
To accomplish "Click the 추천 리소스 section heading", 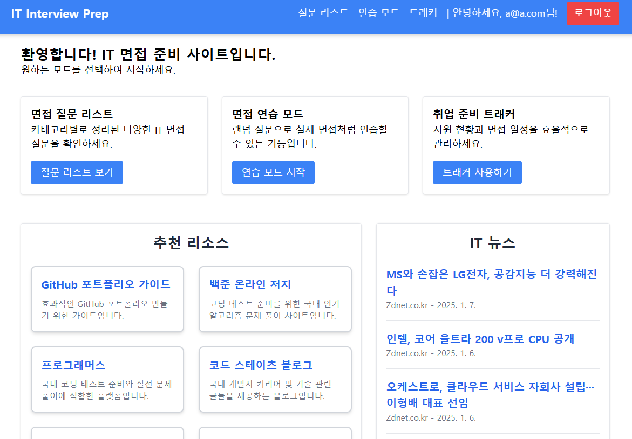I will click(191, 243).
